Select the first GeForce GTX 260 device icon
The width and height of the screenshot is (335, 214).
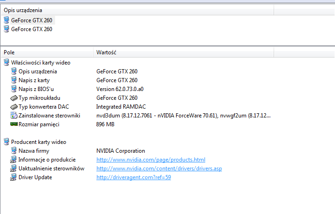coord(6,20)
